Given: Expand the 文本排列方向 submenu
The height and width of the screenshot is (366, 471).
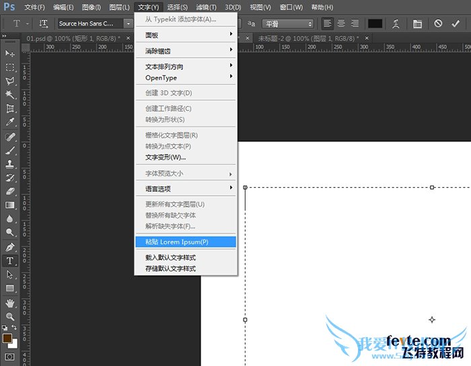Looking at the screenshot, I should point(186,67).
